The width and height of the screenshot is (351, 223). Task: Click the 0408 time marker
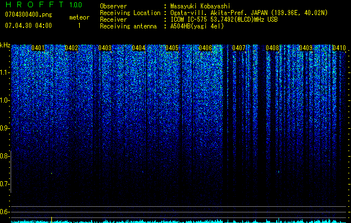(272, 48)
